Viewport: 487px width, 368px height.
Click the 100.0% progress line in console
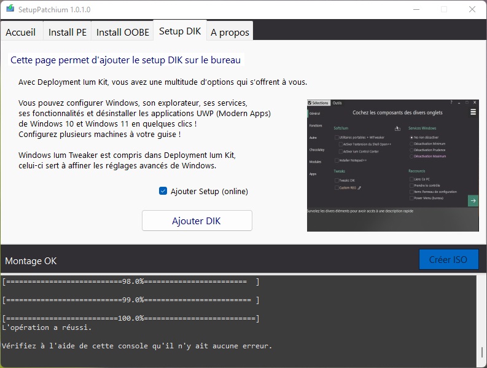(130, 318)
